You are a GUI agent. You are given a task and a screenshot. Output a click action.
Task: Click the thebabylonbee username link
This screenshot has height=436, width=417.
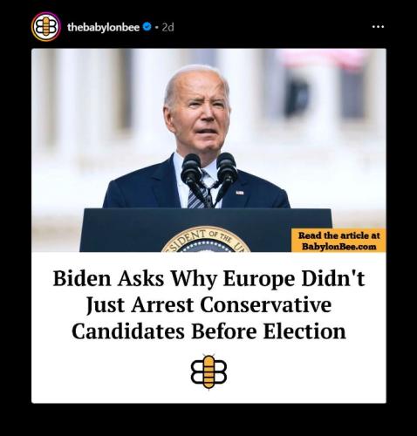pos(103,27)
